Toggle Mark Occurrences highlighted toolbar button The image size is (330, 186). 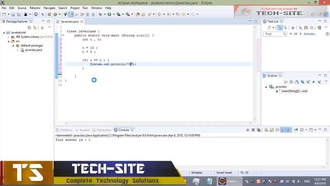click(x=71, y=14)
